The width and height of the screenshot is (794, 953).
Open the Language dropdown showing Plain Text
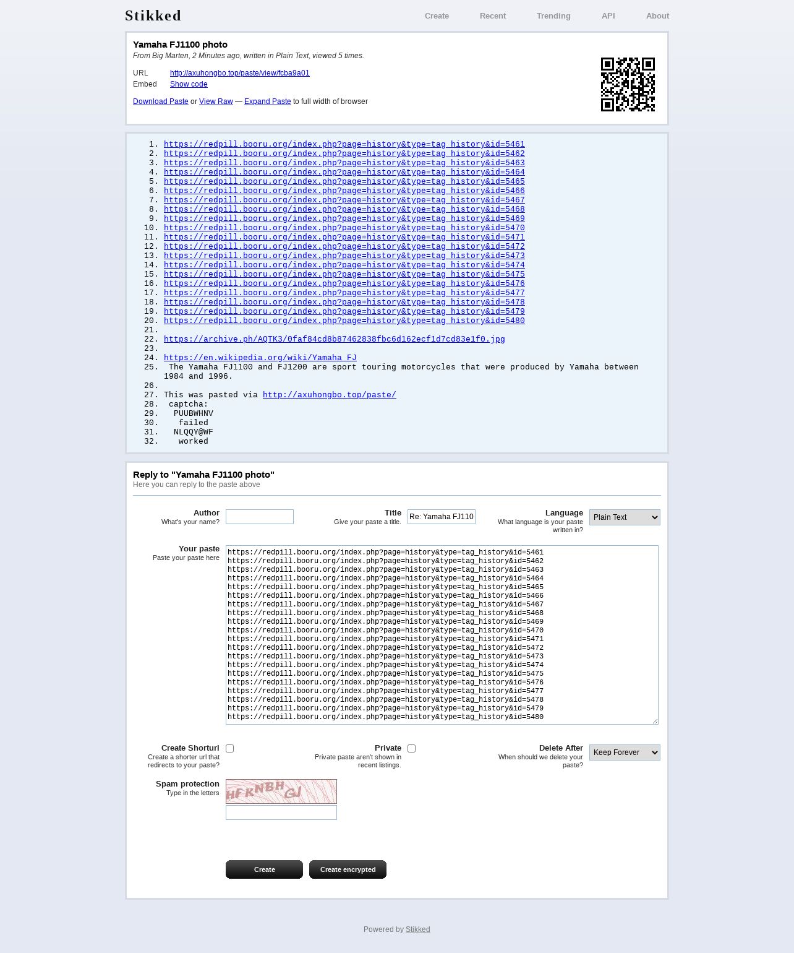coord(625,517)
